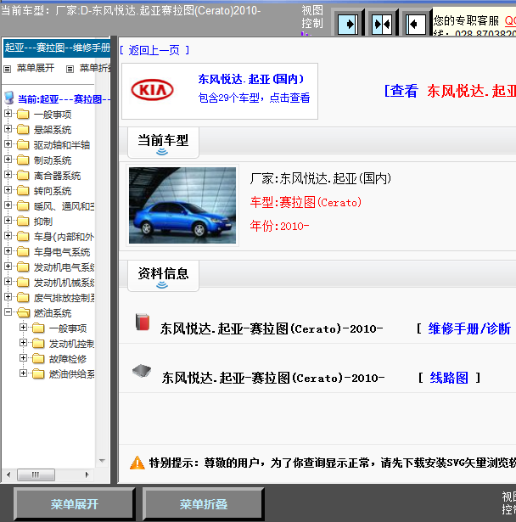Click the center-merge arrows view button
Screen dimensions: 516x522
click(x=382, y=24)
